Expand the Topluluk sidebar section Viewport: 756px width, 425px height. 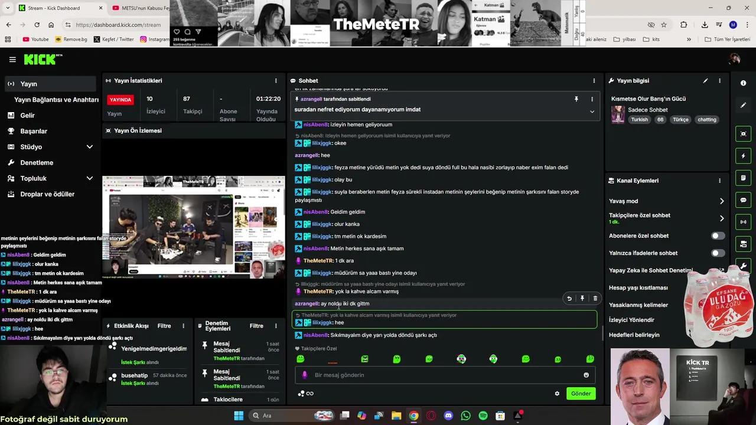coord(90,178)
